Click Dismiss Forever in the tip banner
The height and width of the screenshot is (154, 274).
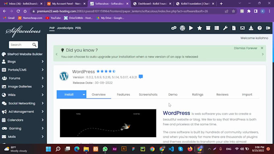pyautogui.click(x=245, y=48)
